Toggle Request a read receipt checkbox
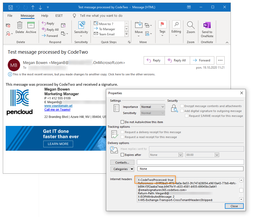The height and width of the screenshot is (217, 253). pyautogui.click(x=123, y=137)
